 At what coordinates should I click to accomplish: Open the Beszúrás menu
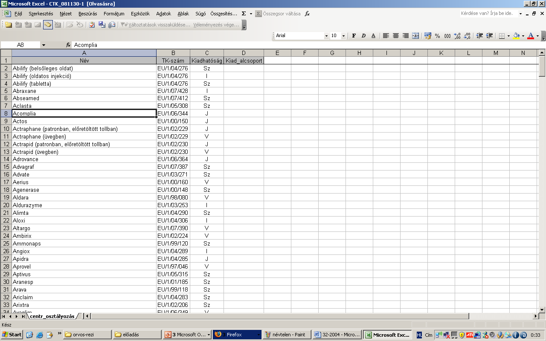coord(88,14)
